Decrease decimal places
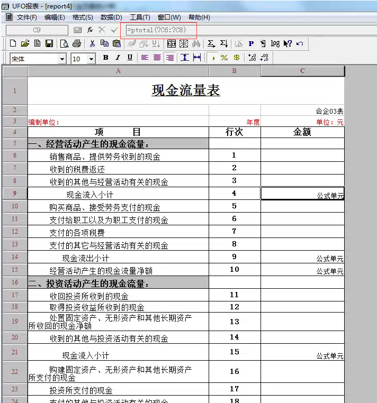 264,57
